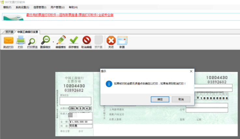Click the 取消 button in dialog
240x139 pixels.
point(181,99)
